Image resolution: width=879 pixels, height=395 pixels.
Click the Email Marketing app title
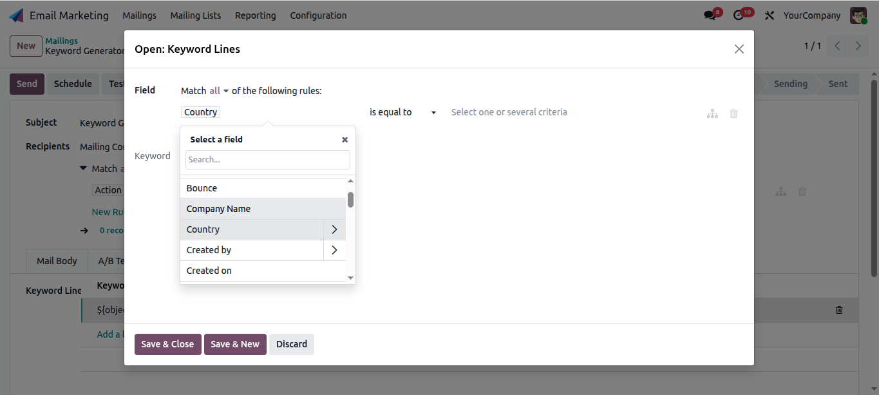69,15
